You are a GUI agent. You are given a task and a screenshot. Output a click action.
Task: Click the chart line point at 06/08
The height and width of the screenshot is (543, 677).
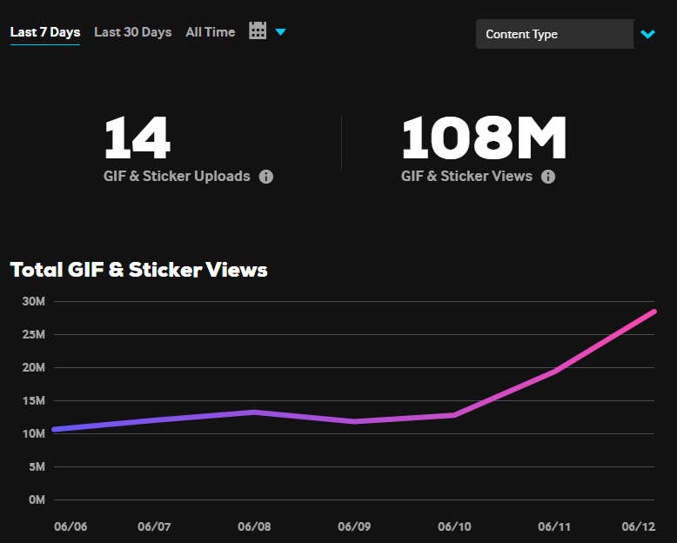click(254, 412)
